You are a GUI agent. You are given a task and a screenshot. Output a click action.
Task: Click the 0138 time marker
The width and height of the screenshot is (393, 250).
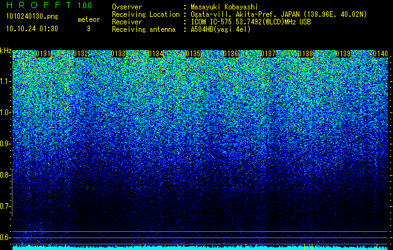click(x=306, y=54)
